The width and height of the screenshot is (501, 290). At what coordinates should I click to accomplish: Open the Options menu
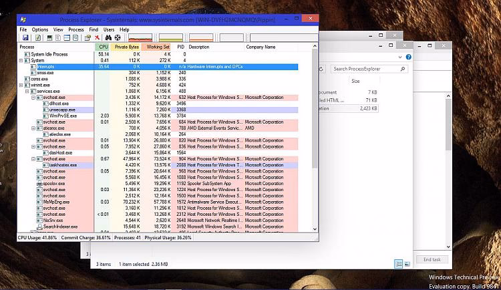[40, 29]
